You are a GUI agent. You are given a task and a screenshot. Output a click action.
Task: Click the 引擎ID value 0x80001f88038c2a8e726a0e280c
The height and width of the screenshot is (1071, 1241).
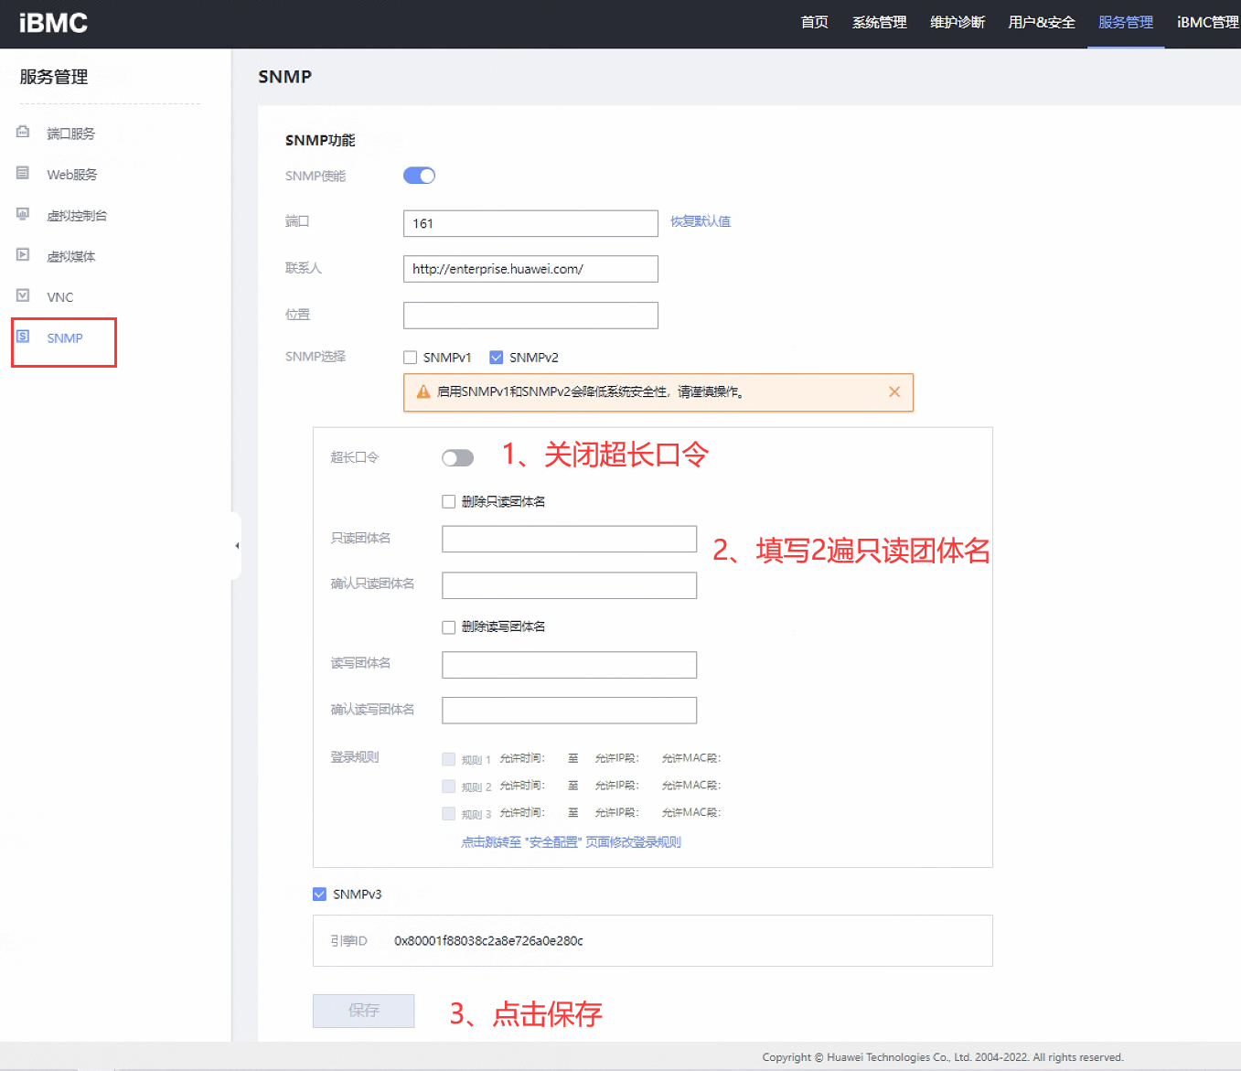pyautogui.click(x=488, y=940)
